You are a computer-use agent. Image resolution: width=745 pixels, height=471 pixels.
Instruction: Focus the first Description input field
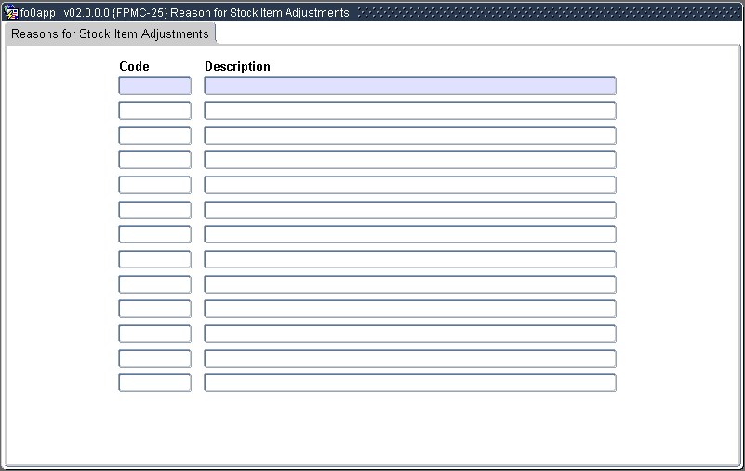coord(409,85)
